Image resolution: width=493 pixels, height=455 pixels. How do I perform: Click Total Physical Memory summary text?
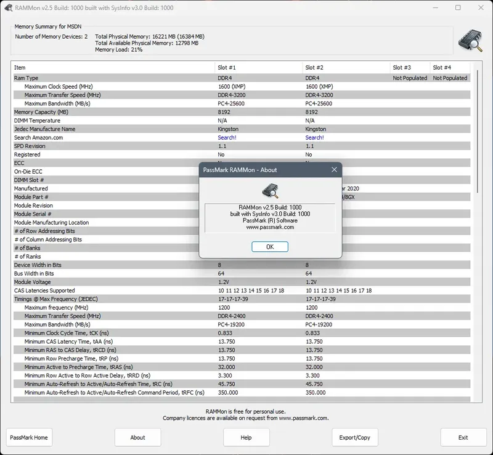150,36
